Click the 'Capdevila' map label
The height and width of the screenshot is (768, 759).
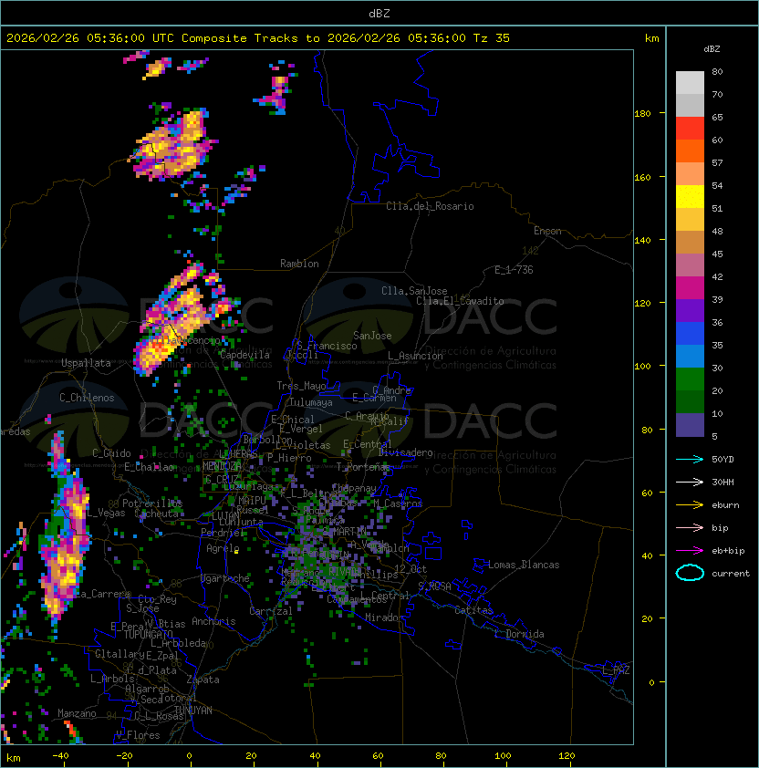point(245,355)
